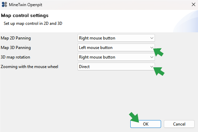Open the 3D map rotation dropdown

pyautogui.click(x=116, y=57)
